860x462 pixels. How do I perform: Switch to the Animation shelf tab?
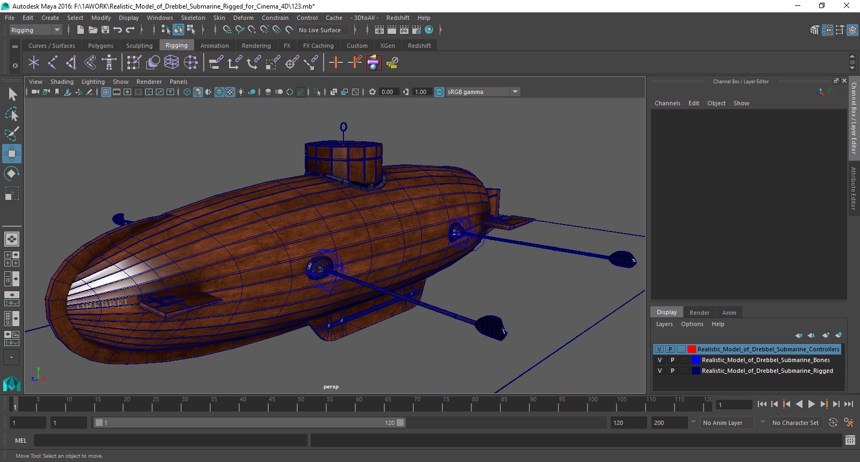point(214,46)
